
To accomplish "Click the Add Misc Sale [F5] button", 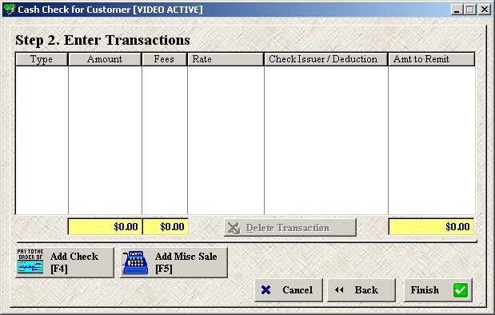I will point(174,262).
